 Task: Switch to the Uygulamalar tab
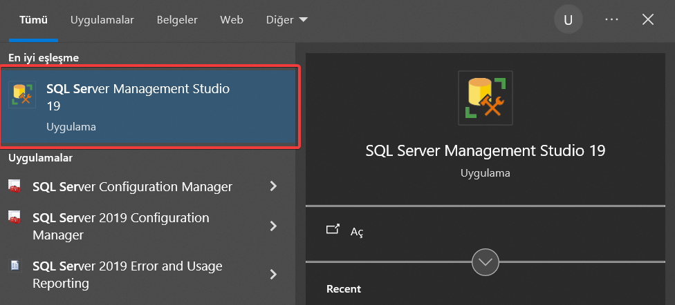click(x=102, y=20)
